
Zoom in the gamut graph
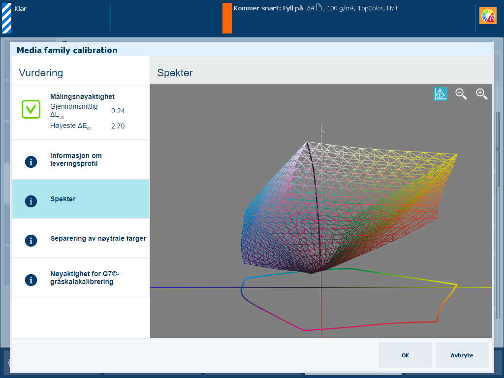(481, 94)
